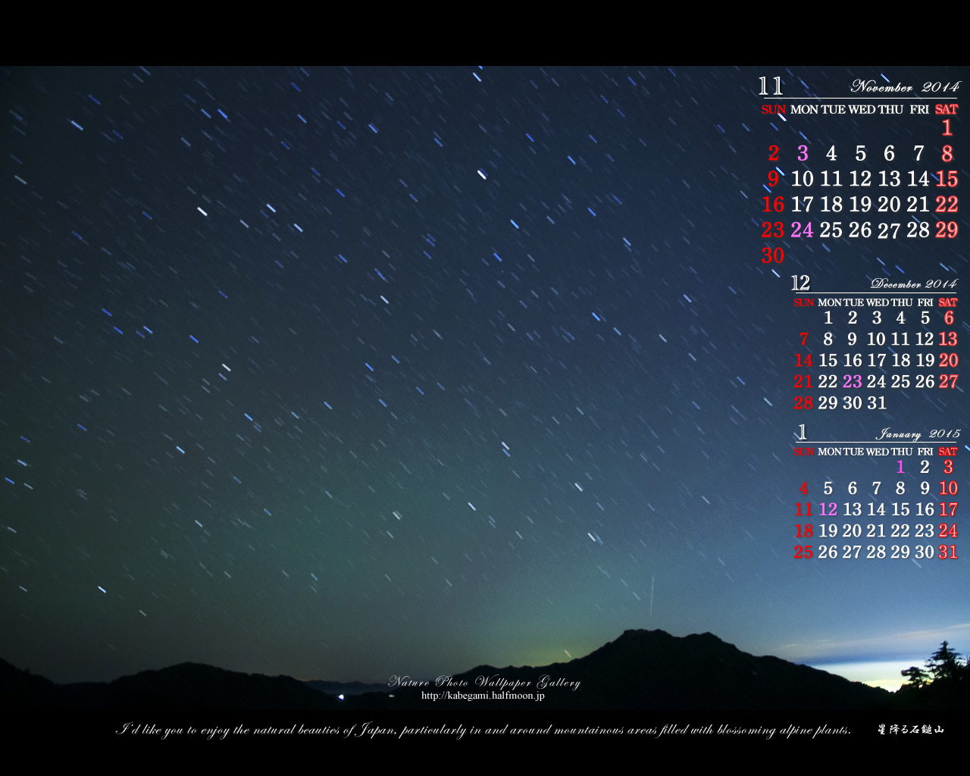Select November 24 highlighted in pink
Image resolution: width=970 pixels, height=776 pixels.
click(x=802, y=230)
